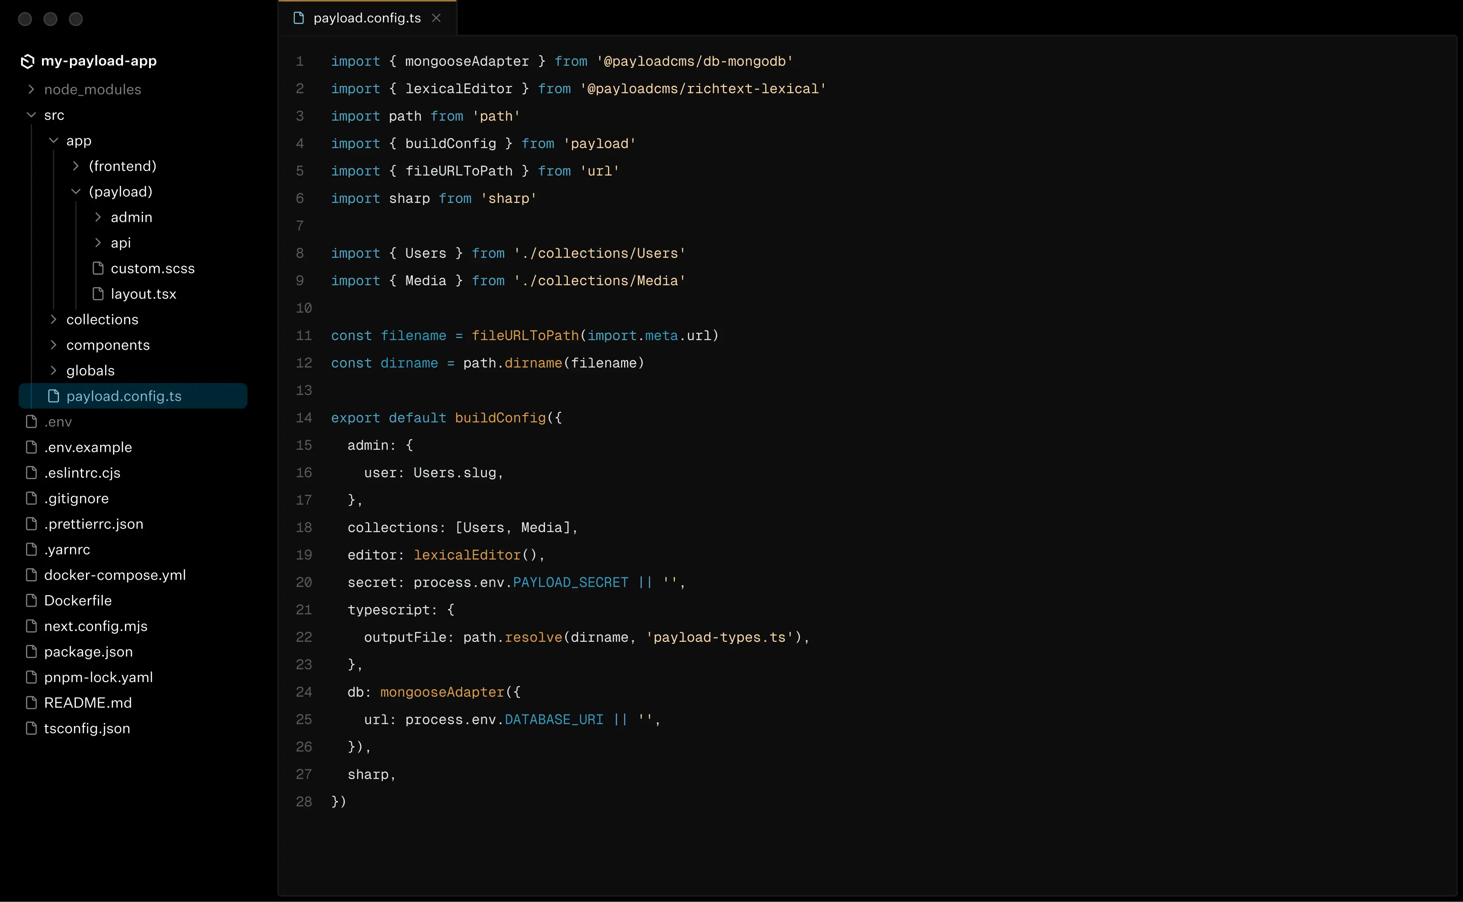Click the file icon beside package.json
1463x902 pixels.
click(x=31, y=651)
